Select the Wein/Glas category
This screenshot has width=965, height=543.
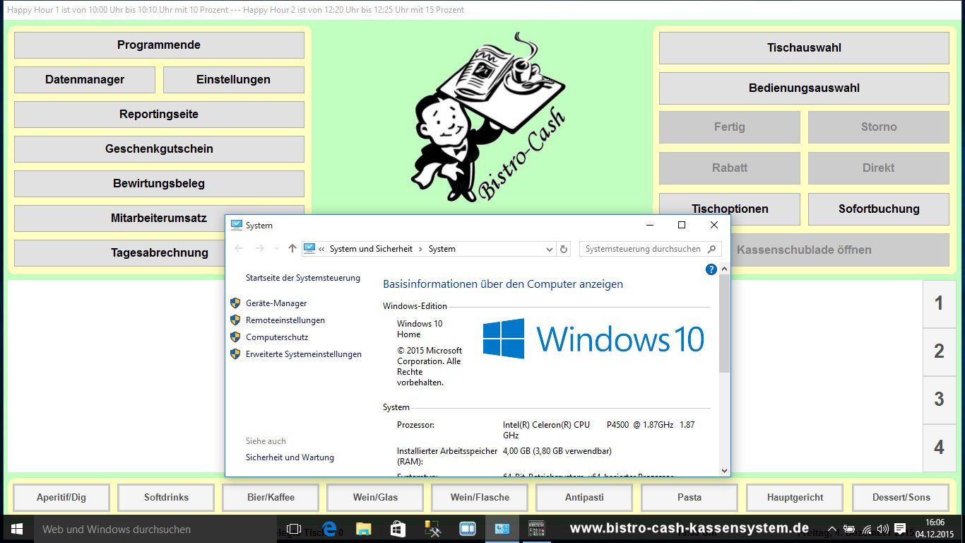click(x=375, y=497)
